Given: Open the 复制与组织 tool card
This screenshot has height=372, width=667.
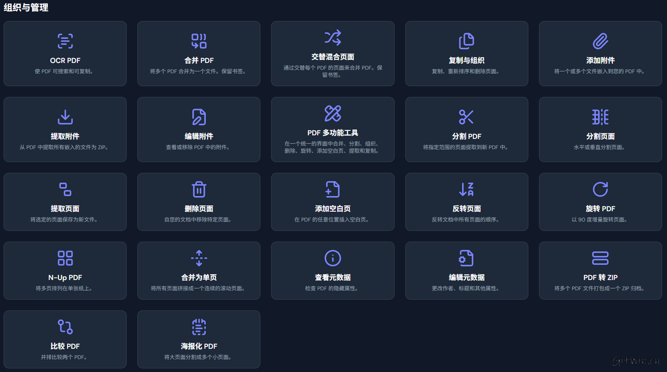Looking at the screenshot, I should pos(466,54).
